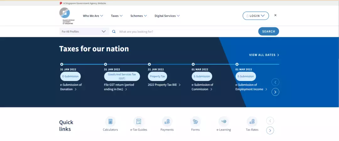Click the Tax Rates quick link icon
This screenshot has width=339, height=141.
tap(252, 122)
